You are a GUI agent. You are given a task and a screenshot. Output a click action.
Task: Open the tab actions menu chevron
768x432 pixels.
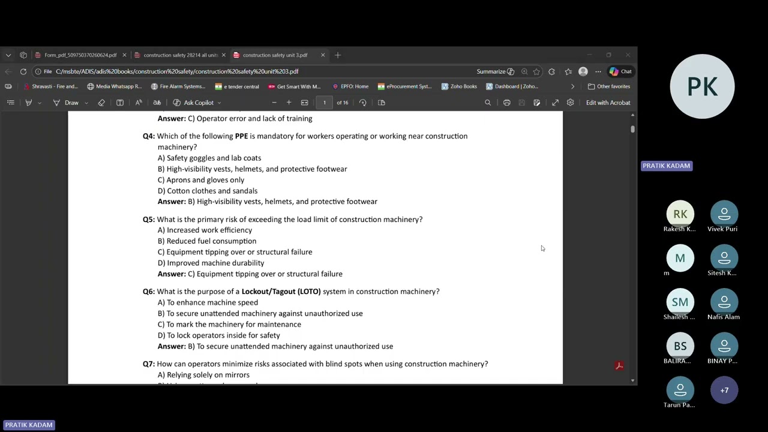pyautogui.click(x=8, y=55)
